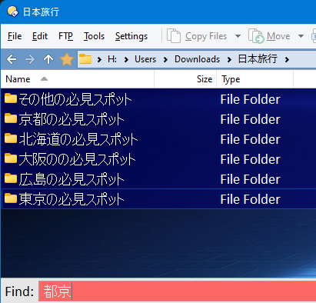Select folder 広島の必見スポット

coord(72,179)
